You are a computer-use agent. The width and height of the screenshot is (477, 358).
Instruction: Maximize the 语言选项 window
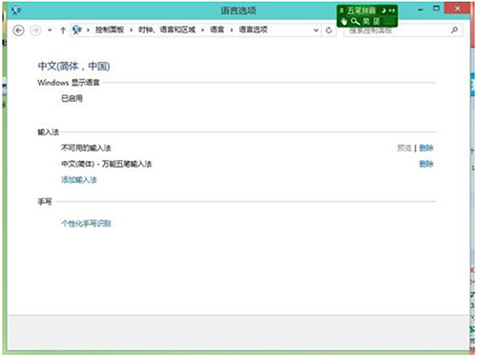(x=436, y=9)
